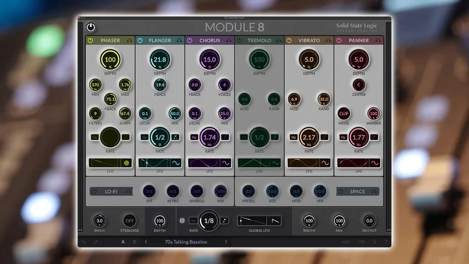The image size is (469, 264).
Task: Select preset slot B
Action: pyautogui.click(x=134, y=242)
